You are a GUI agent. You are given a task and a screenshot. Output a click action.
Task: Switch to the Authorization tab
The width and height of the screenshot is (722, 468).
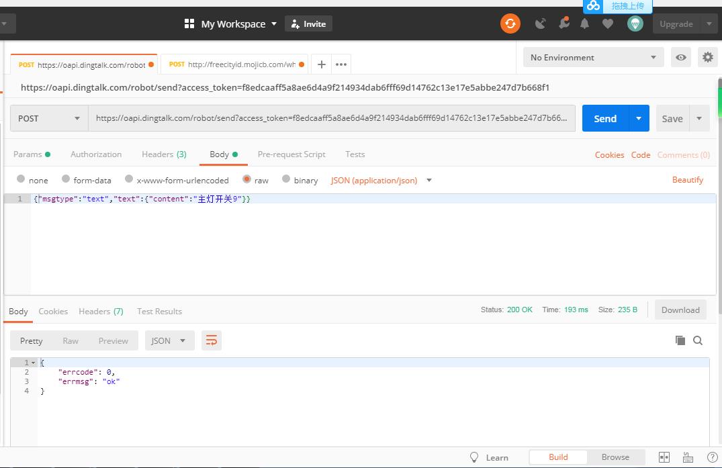pos(96,154)
